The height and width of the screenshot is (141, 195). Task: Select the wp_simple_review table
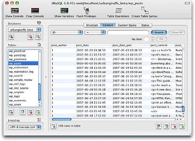[x=23, y=80]
